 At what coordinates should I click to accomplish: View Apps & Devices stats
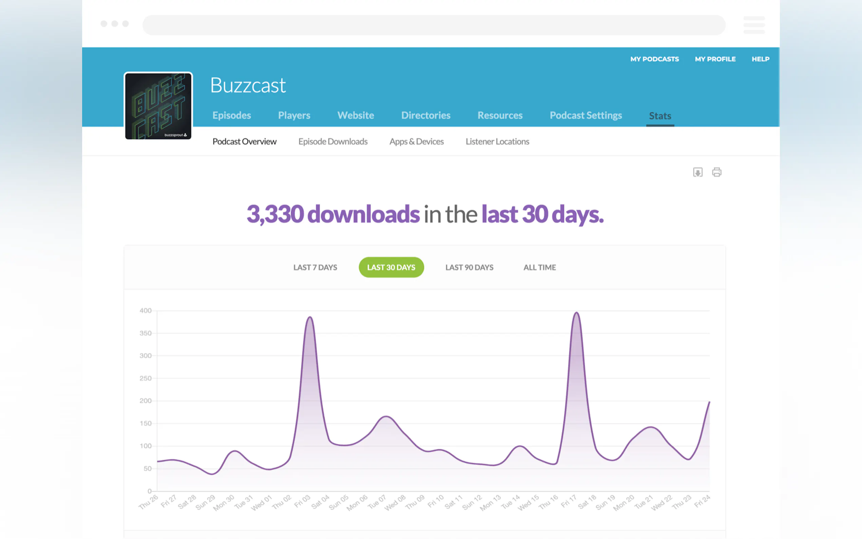(x=416, y=142)
